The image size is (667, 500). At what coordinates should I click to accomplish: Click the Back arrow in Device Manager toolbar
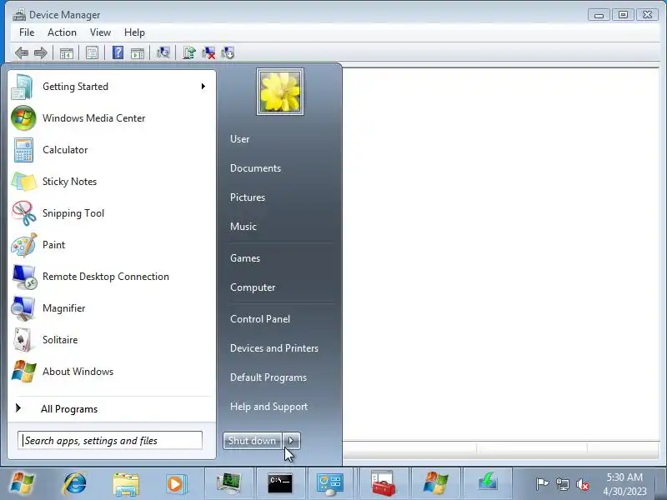22,53
